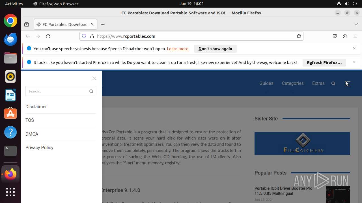Open Firefox Web Browser app menu
362x203 pixels.
pos(56,4)
